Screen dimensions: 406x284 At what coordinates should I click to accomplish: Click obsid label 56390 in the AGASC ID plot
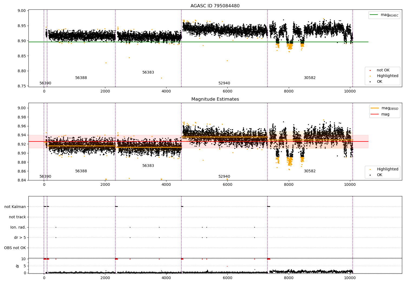tap(45, 83)
